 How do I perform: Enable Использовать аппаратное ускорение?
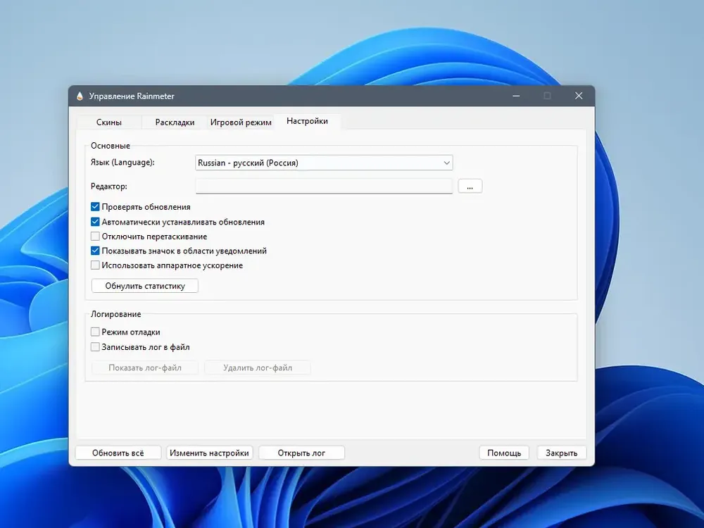[95, 265]
